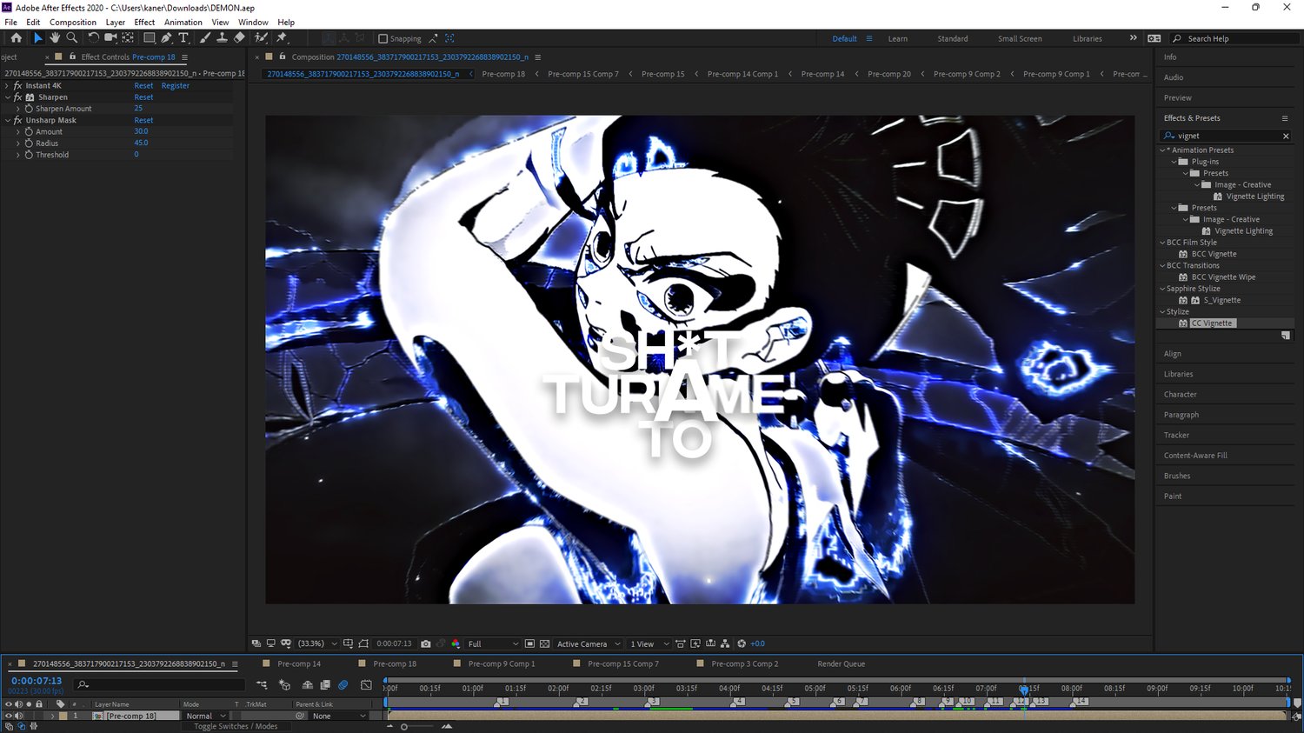
Task: Collapse the BCC Film Style category
Action: point(1162,243)
